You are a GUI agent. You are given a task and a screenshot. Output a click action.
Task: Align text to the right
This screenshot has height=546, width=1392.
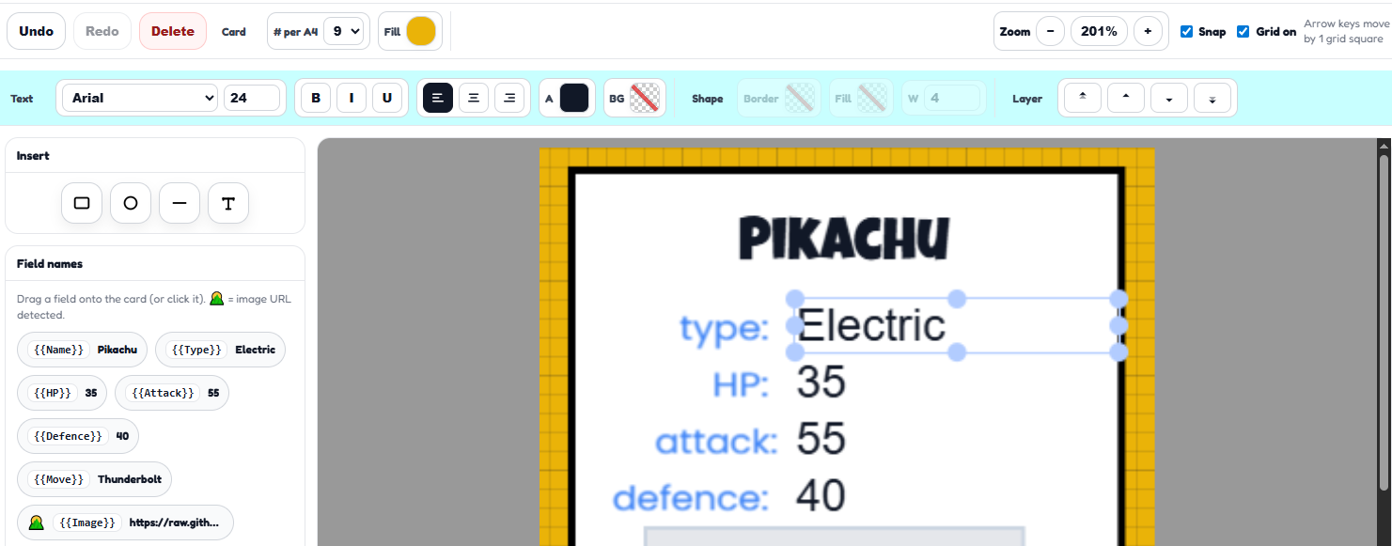coord(509,98)
